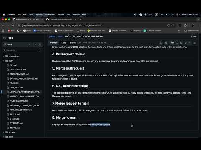Open TESTS.md in the file tree
The image size is (201, 150).
pos(15,128)
